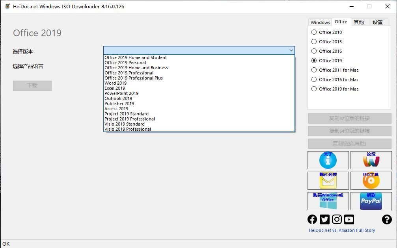Image resolution: width=397 pixels, height=248 pixels.
Task: Open the Facebook icon
Action: [x=312, y=219]
